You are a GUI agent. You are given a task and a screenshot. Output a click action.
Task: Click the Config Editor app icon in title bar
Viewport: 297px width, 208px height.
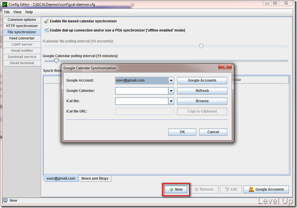(5, 4)
